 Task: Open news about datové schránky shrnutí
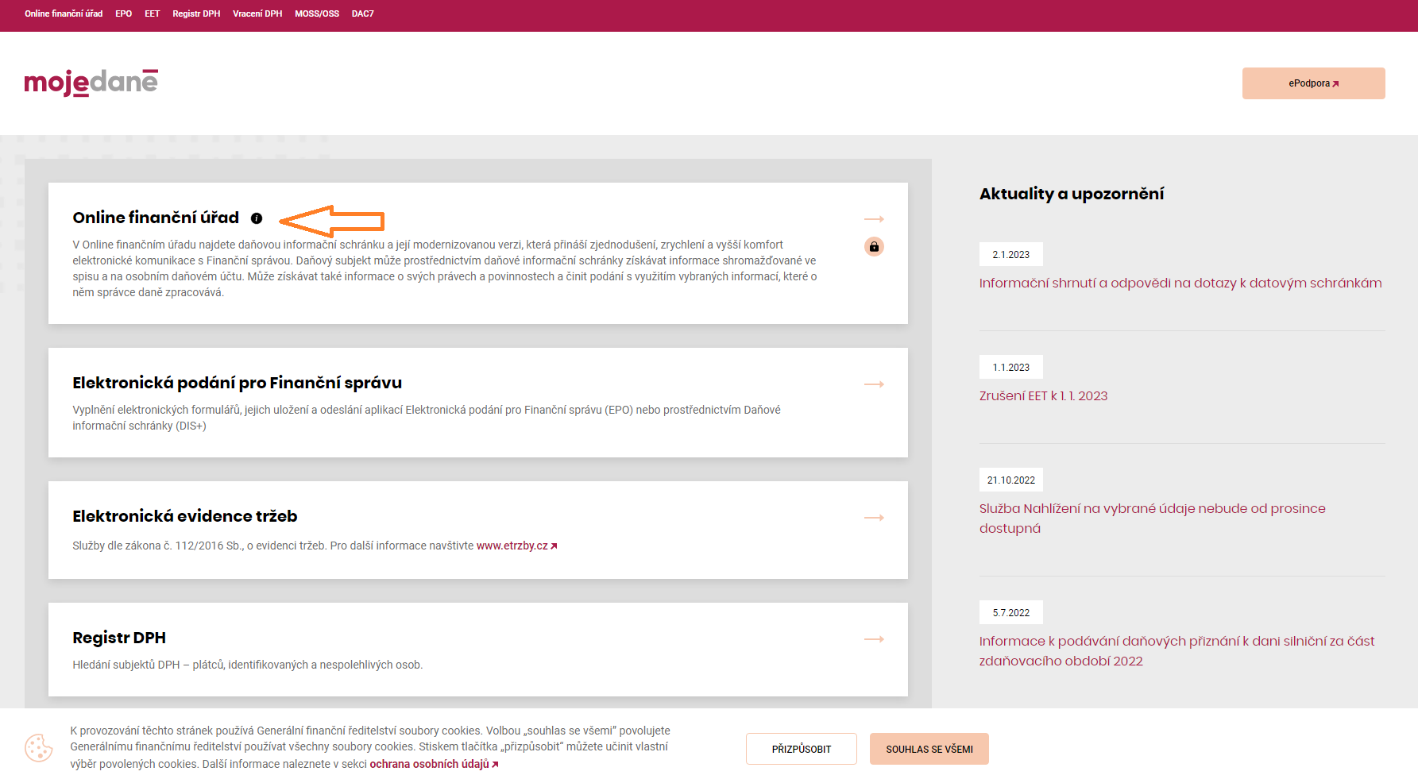[1180, 283]
